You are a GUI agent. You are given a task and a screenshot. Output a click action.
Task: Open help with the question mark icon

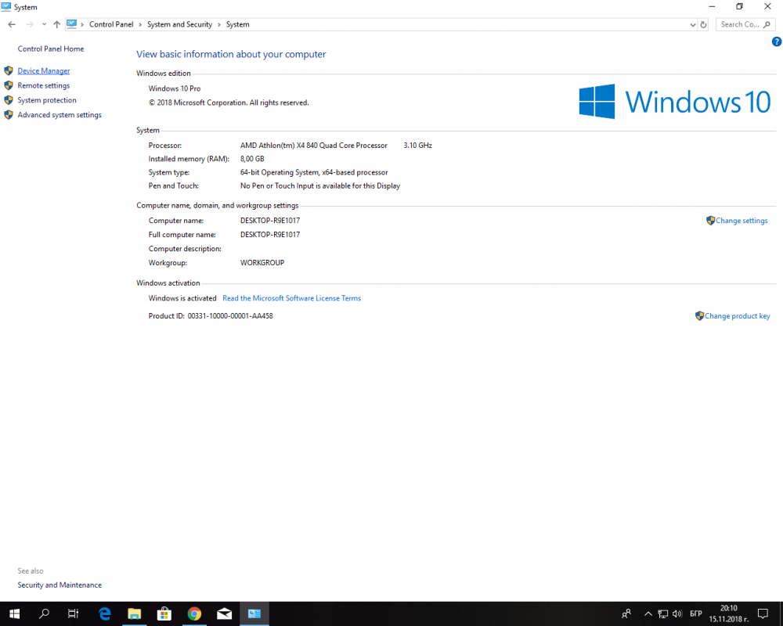[776, 42]
